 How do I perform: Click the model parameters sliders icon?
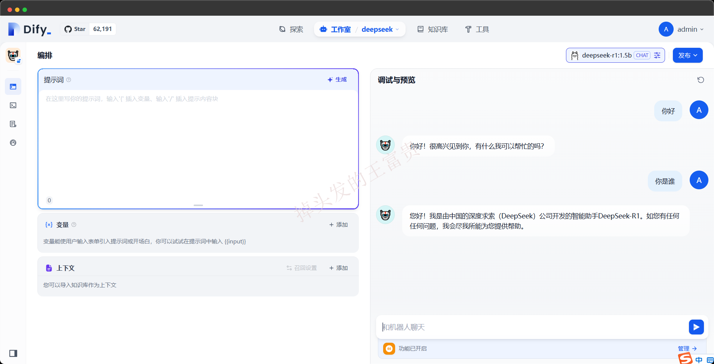pos(657,55)
